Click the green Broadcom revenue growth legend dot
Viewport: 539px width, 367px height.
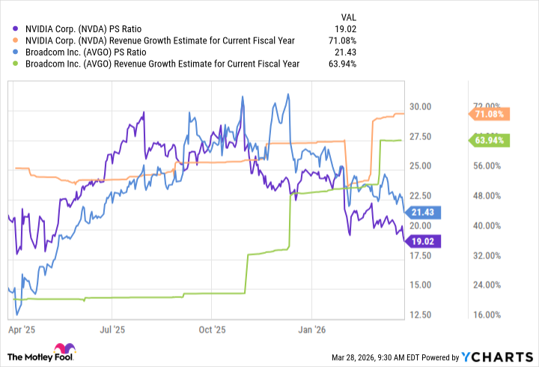click(x=17, y=64)
